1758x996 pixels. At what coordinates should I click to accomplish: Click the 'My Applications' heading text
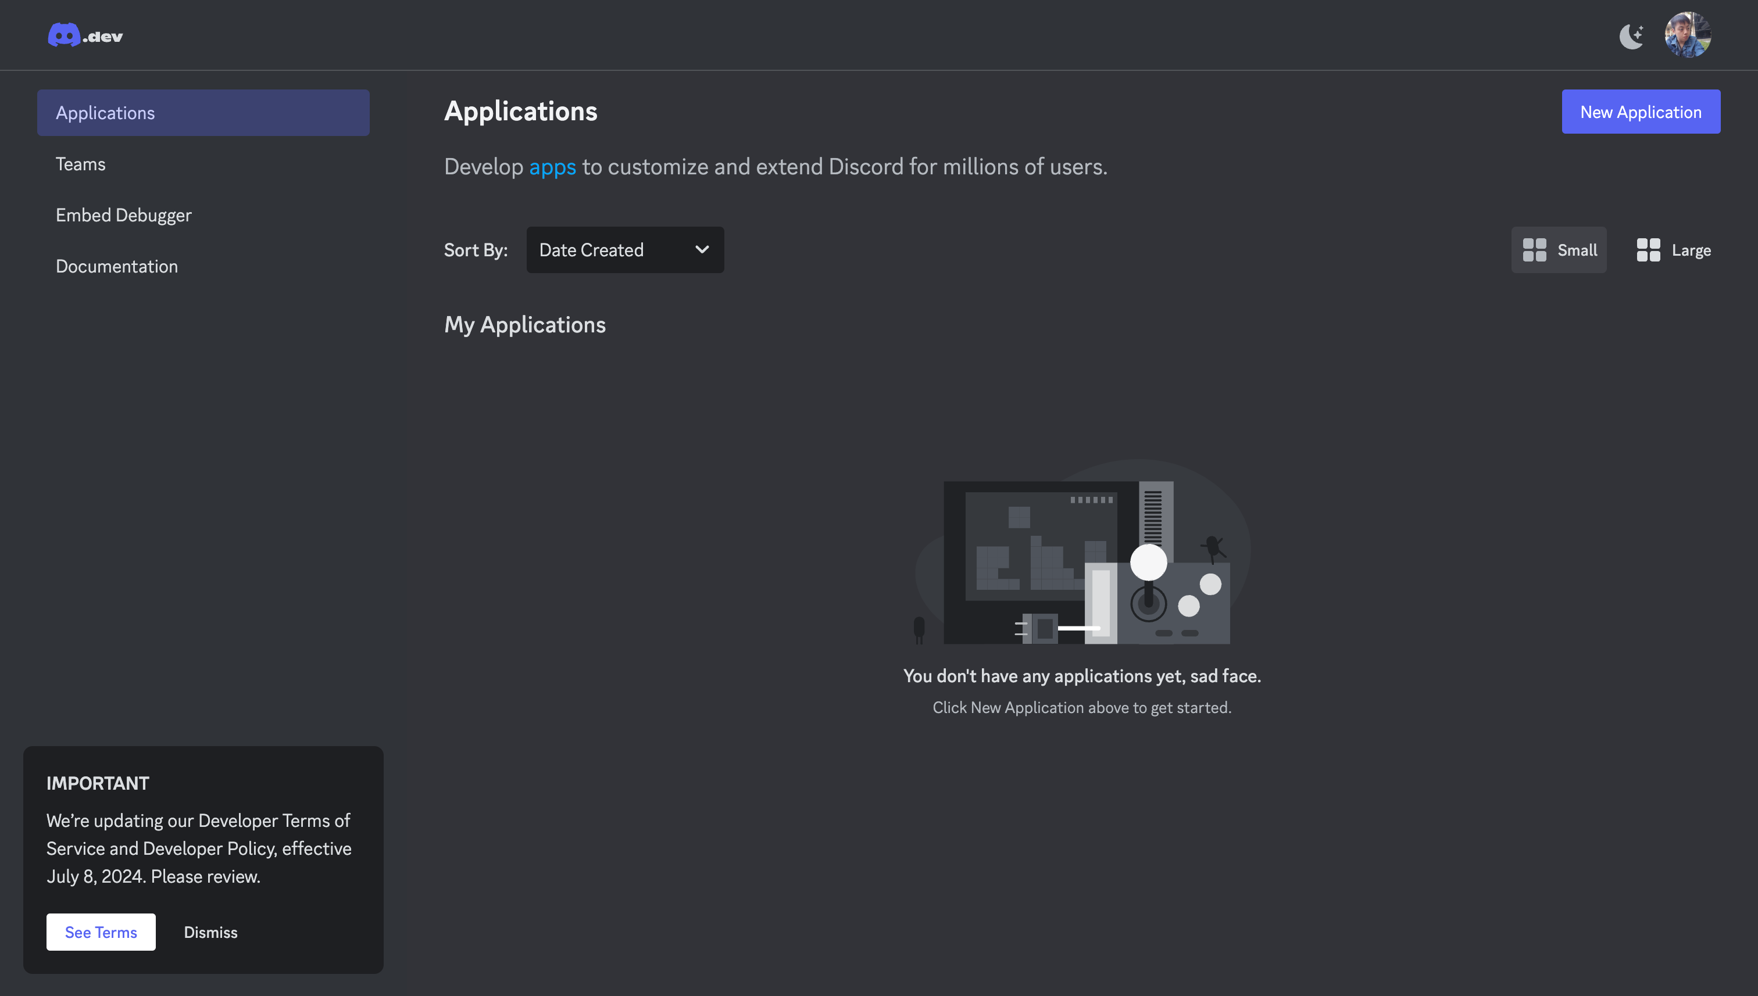(x=525, y=324)
